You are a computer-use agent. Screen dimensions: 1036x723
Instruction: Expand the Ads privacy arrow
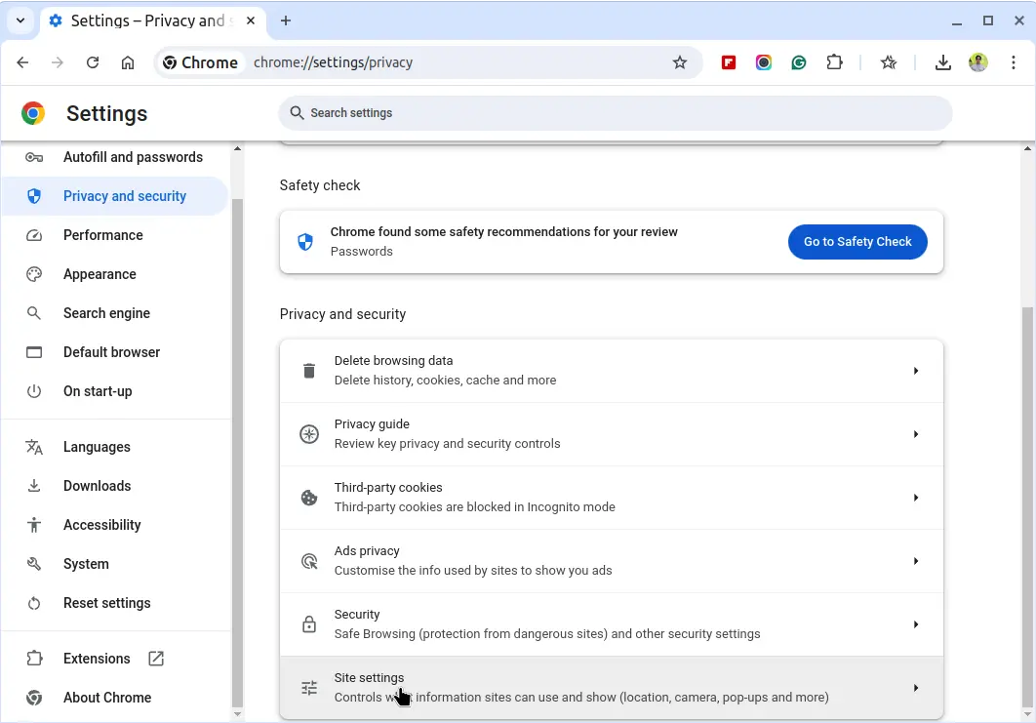click(916, 561)
